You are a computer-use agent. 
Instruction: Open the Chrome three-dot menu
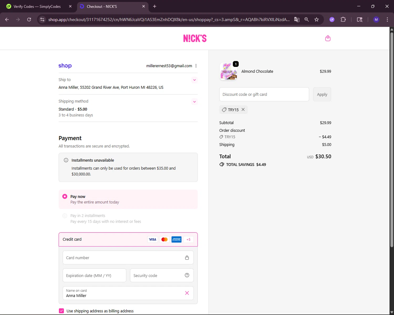(387, 19)
